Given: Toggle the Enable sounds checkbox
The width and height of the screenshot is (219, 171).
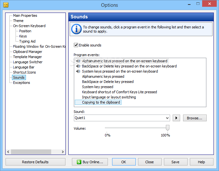Looking at the screenshot, I should [x=76, y=45].
